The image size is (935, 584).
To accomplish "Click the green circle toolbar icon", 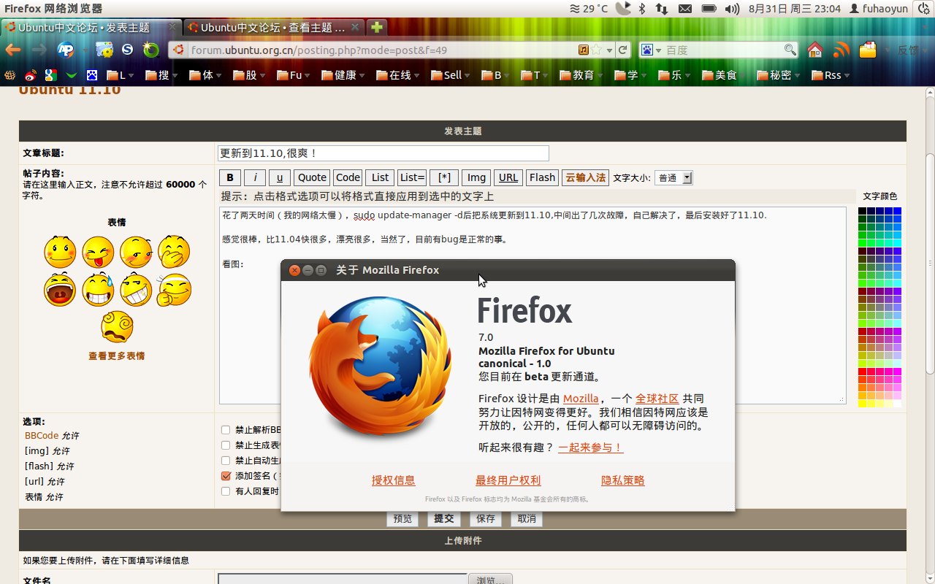I will click(x=151, y=50).
